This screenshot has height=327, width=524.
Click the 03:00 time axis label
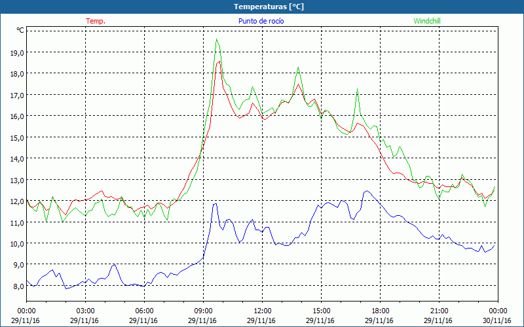tap(85, 311)
